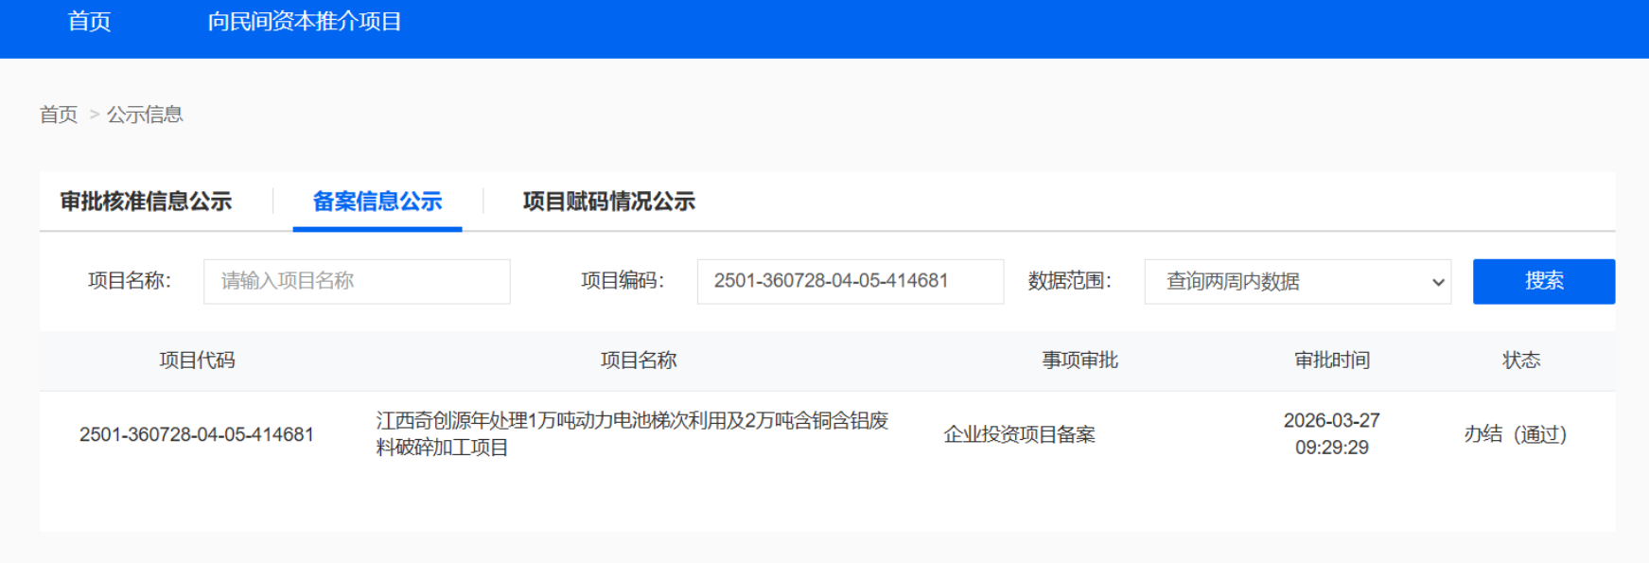The width and height of the screenshot is (1649, 563).
Task: Click the 办结（通过） status cell
Action: coord(1516,434)
